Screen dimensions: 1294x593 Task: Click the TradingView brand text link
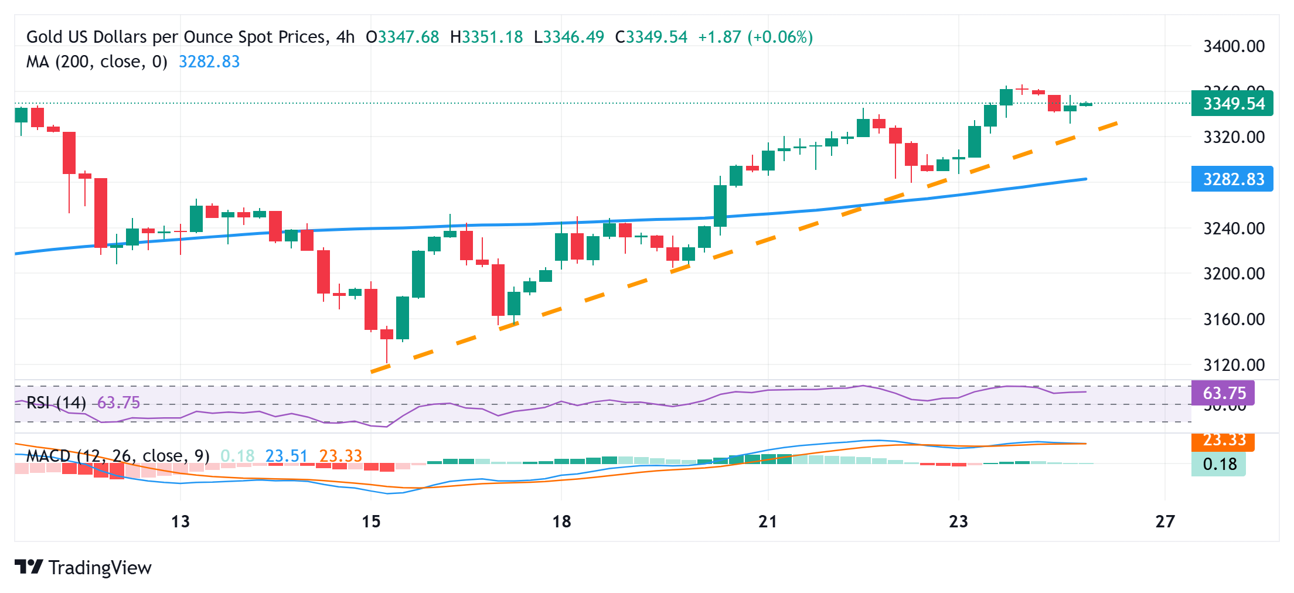100,568
